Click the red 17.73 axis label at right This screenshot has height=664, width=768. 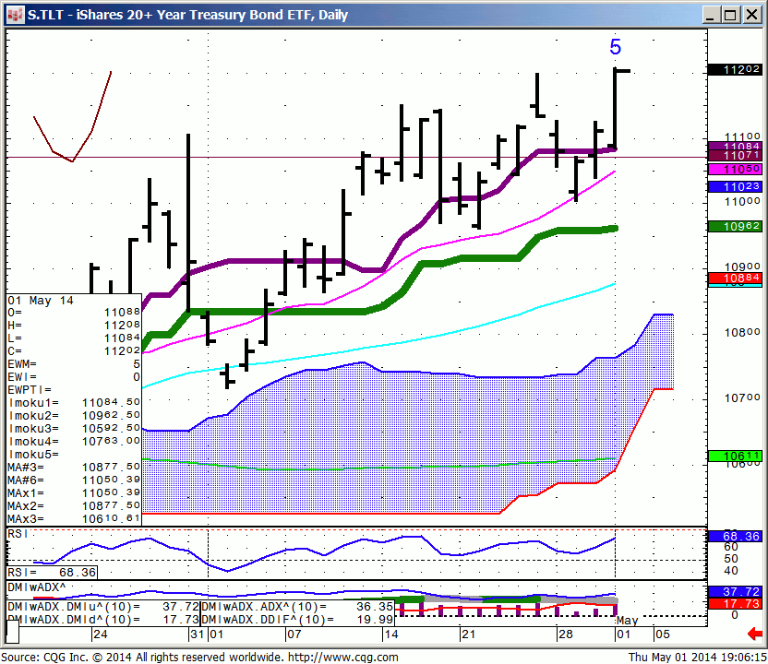(735, 604)
